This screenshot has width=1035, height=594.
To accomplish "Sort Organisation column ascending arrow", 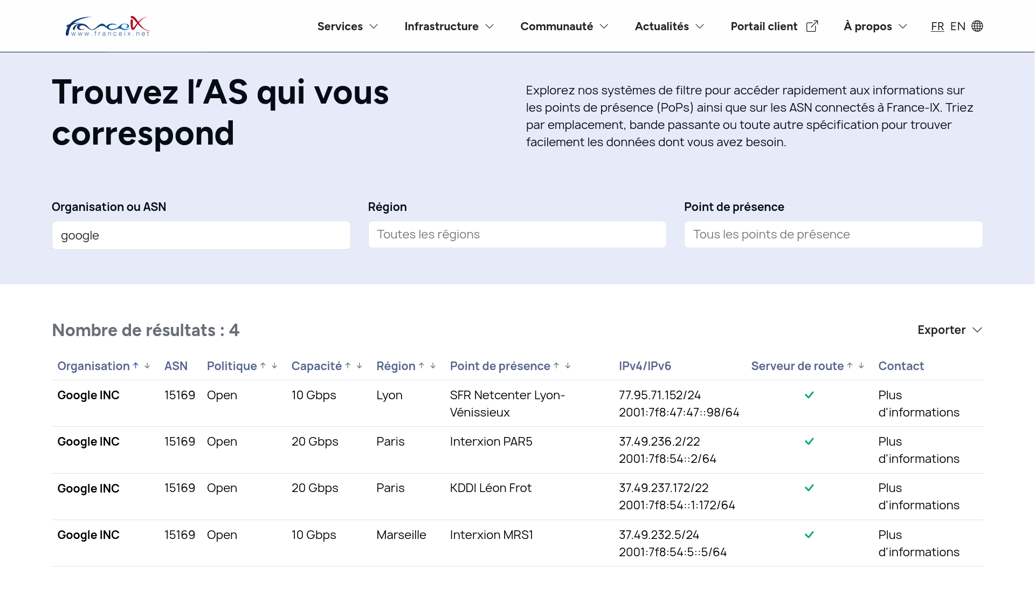I will 136,366.
